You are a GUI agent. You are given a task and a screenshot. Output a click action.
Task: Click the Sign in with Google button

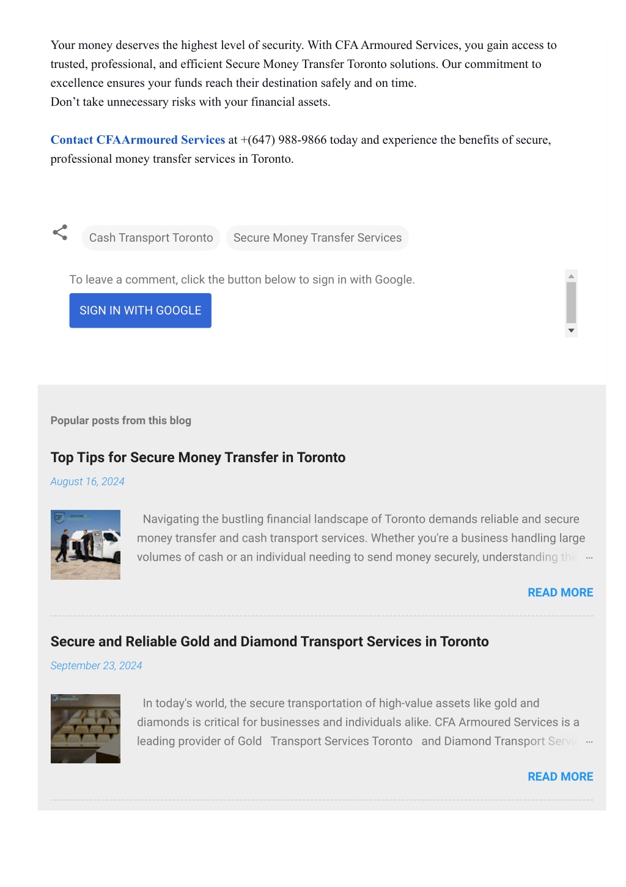pos(140,310)
